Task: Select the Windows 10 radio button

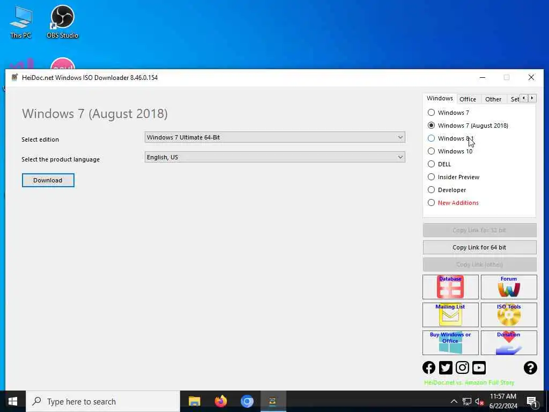Action: [432, 151]
